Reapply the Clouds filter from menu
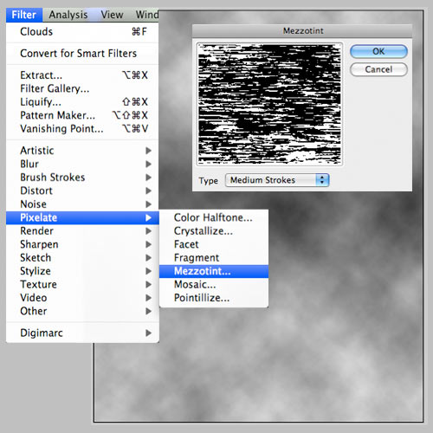This screenshot has height=433, width=433. click(x=82, y=31)
